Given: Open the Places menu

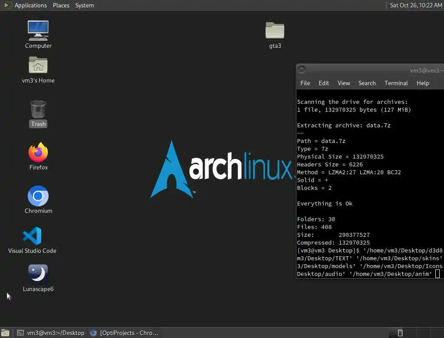Looking at the screenshot, I should (x=61, y=5).
